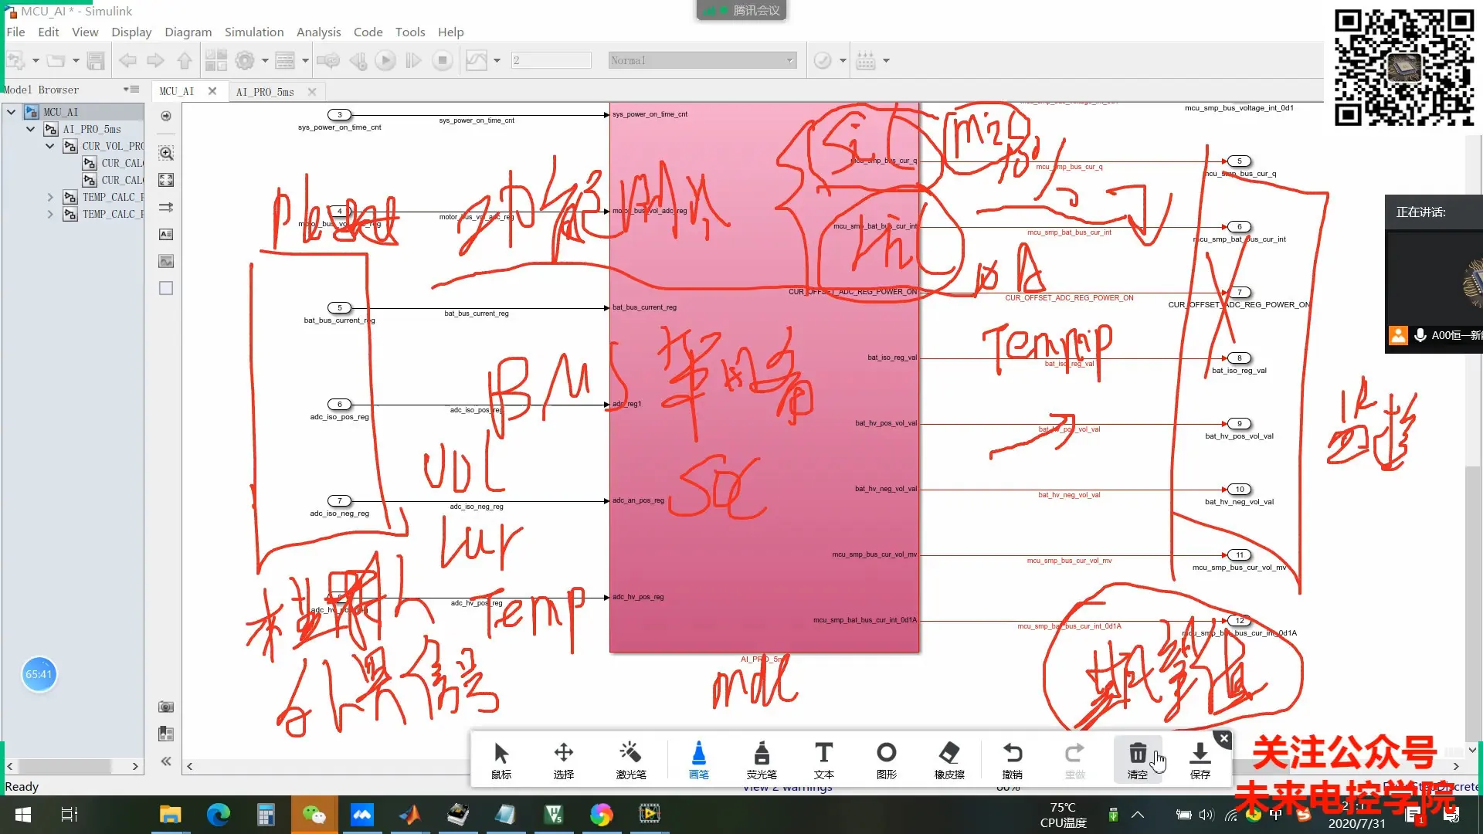Click the Simulink Run simulation button
Image resolution: width=1483 pixels, height=834 pixels.
pos(385,60)
